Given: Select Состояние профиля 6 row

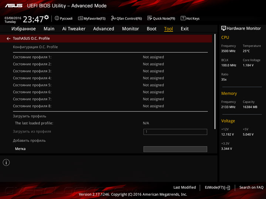Looking at the screenshot, I should point(110,92).
